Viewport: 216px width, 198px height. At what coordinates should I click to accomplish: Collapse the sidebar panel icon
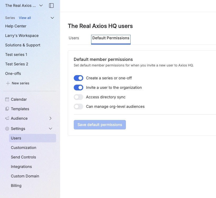pyautogui.click(x=51, y=6)
